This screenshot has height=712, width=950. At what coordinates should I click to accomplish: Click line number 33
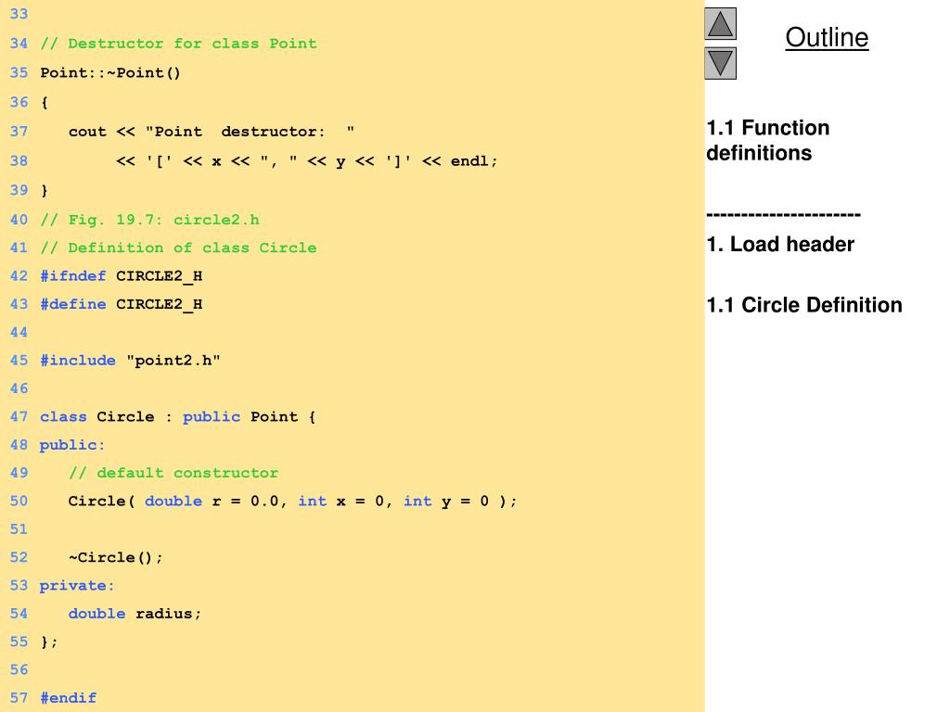19,14
